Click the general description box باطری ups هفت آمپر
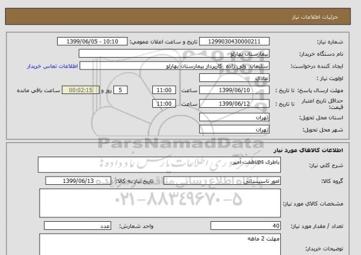The width and height of the screenshot is (361, 255). tap(159, 165)
